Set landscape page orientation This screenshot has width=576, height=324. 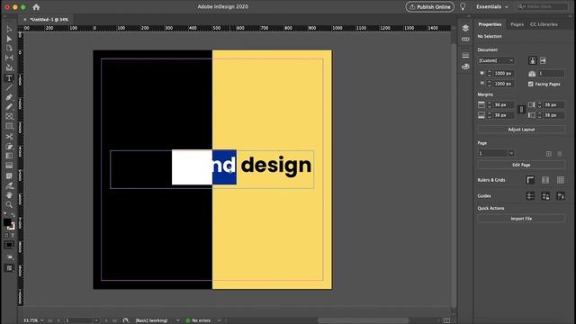point(543,60)
